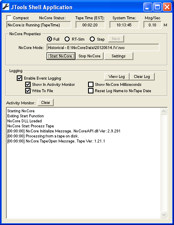Enable the Compact checkbox

click(9, 18)
